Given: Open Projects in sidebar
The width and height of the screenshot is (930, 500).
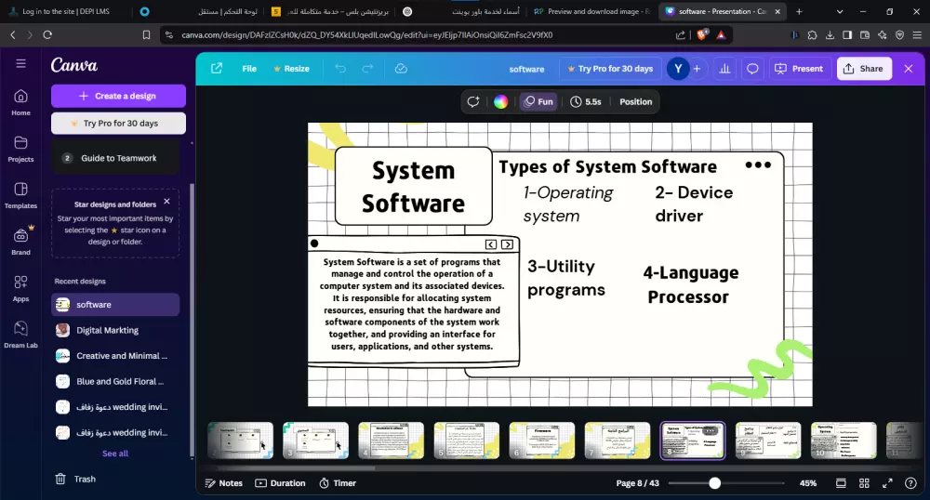Looking at the screenshot, I should point(20,150).
